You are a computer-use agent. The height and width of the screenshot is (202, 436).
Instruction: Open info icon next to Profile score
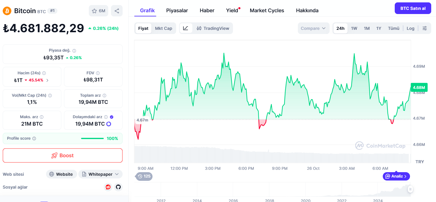click(x=34, y=138)
